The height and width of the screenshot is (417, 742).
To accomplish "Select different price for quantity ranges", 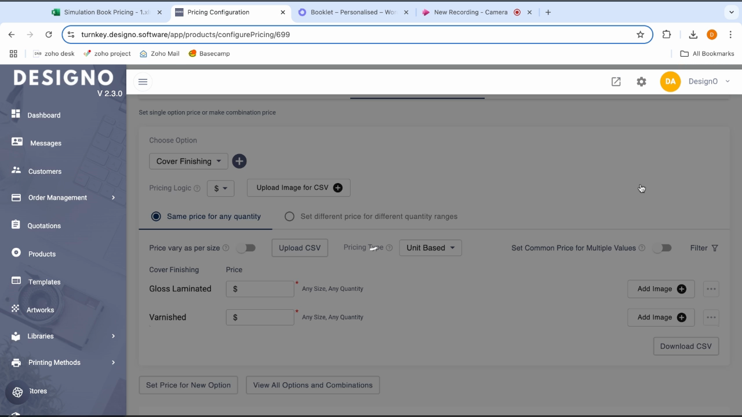I will (289, 217).
